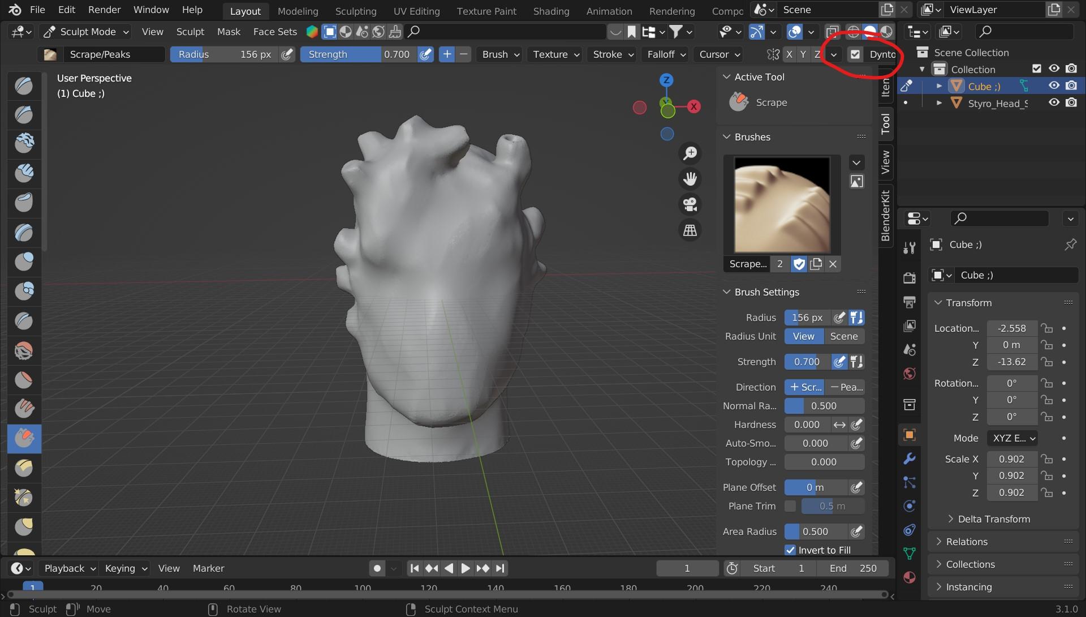Open the Sculpt Mode selector dropdown
The width and height of the screenshot is (1086, 617).
[x=87, y=32]
